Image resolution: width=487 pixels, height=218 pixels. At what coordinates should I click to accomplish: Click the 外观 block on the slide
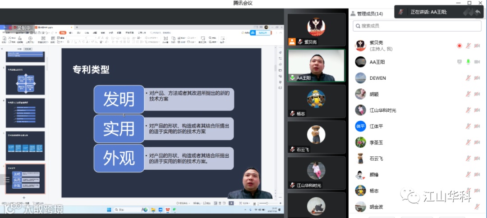pyautogui.click(x=119, y=158)
